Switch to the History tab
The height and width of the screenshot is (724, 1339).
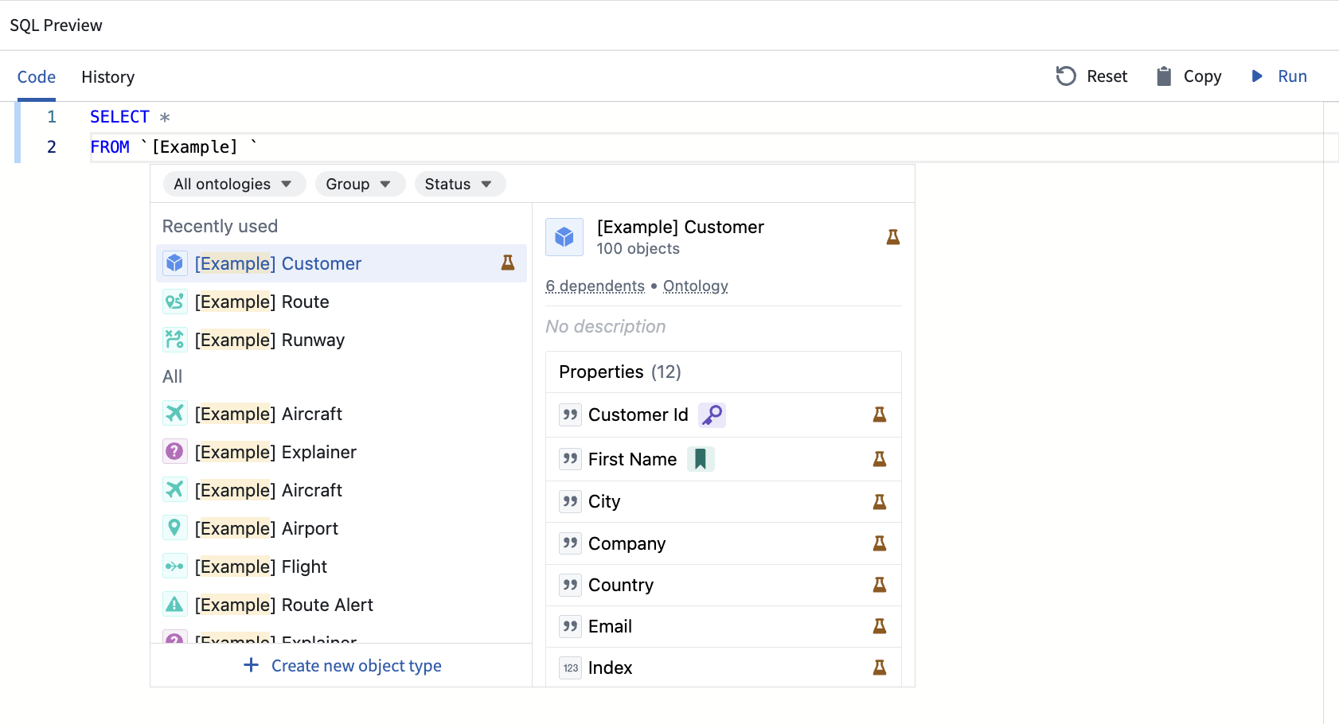[108, 77]
